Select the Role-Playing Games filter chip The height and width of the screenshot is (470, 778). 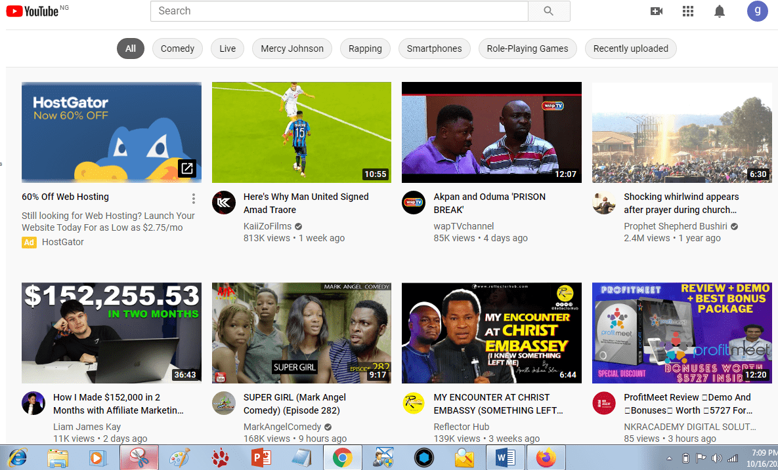(x=527, y=49)
